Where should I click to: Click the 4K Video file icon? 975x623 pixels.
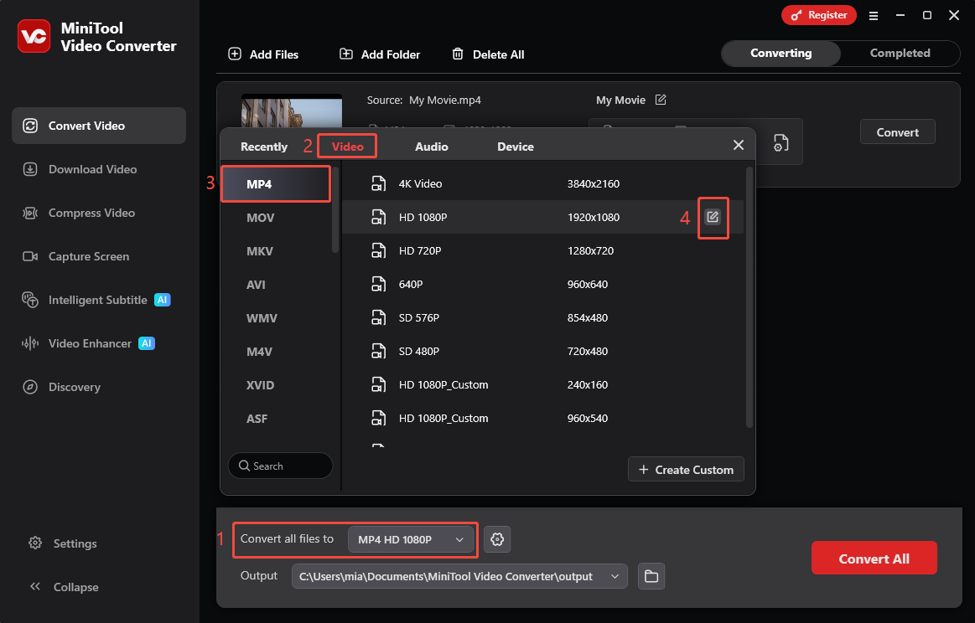(x=378, y=183)
